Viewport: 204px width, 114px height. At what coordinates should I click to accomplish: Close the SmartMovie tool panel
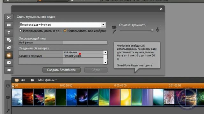point(161,9)
